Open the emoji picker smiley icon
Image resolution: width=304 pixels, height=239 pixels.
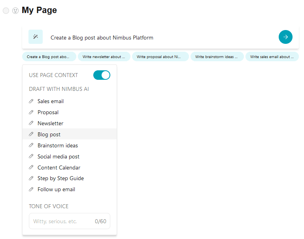click(x=15, y=10)
